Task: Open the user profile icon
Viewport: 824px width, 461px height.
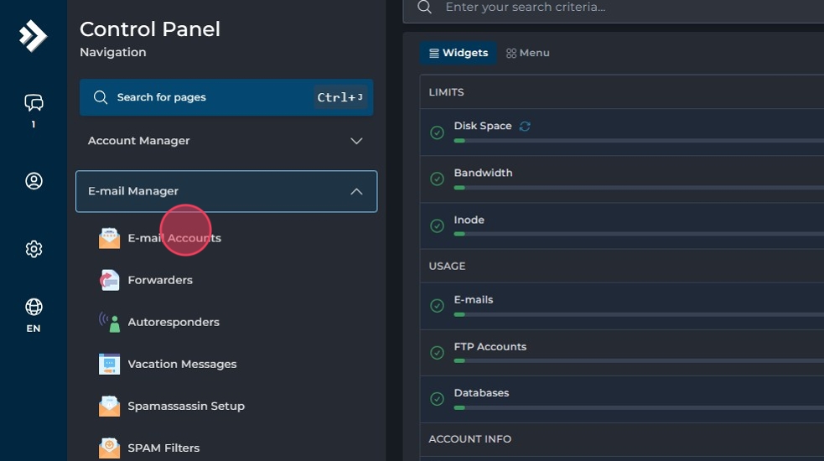Action: coord(34,181)
